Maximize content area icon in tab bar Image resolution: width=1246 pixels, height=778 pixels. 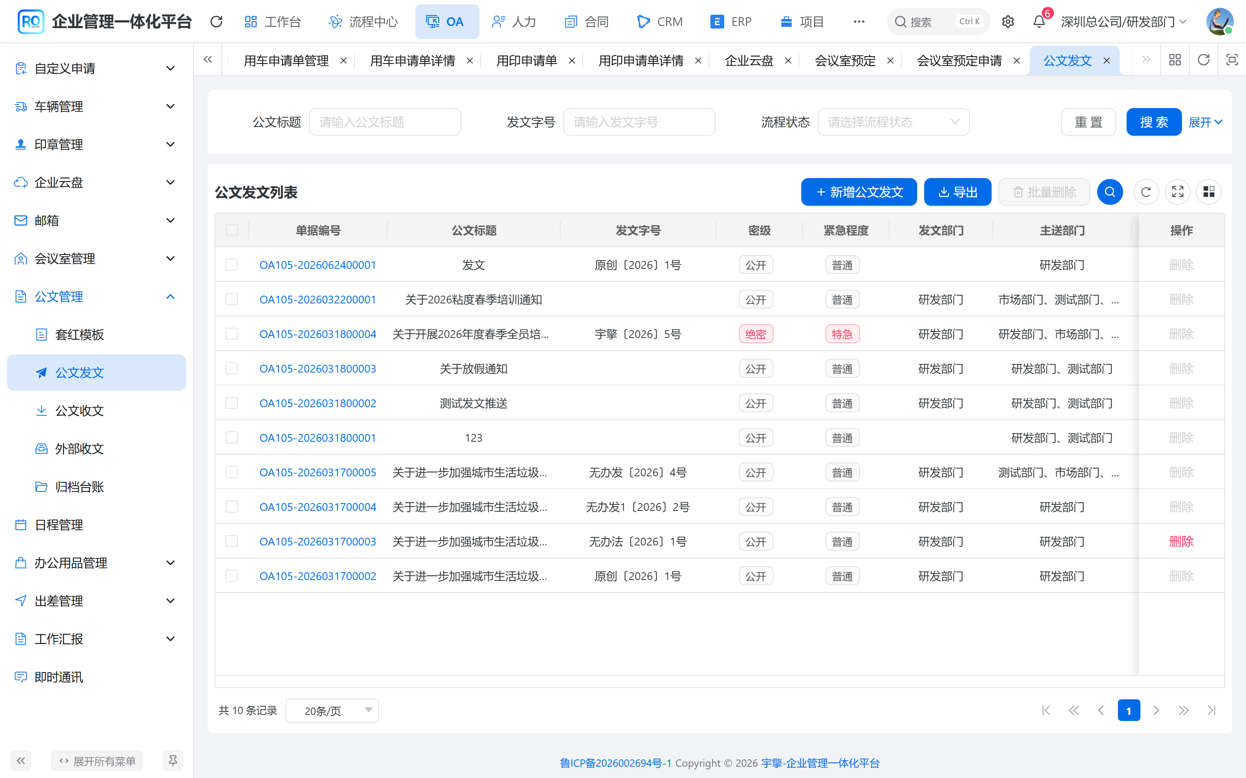[x=1232, y=60]
